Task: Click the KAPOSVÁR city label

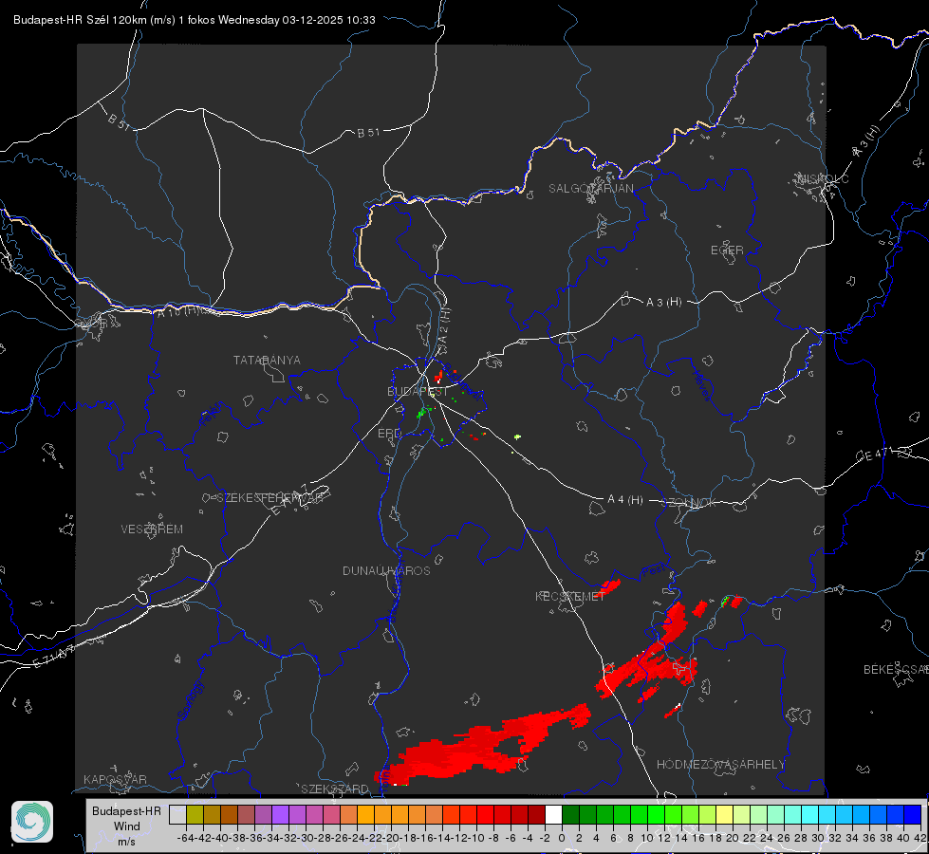Action: click(x=115, y=779)
